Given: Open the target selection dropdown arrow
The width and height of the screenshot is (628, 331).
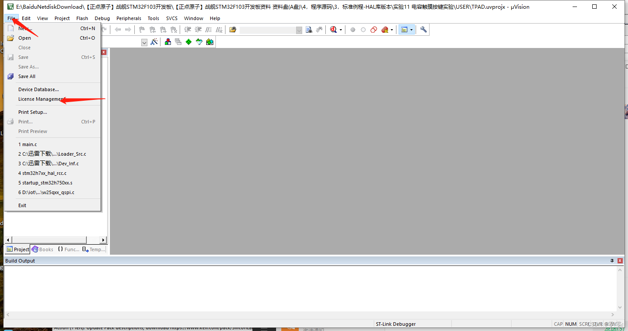Looking at the screenshot, I should (144, 42).
